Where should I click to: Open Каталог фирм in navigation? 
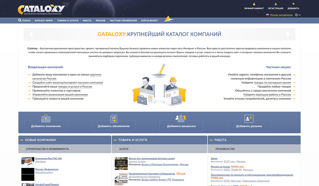point(44,20)
